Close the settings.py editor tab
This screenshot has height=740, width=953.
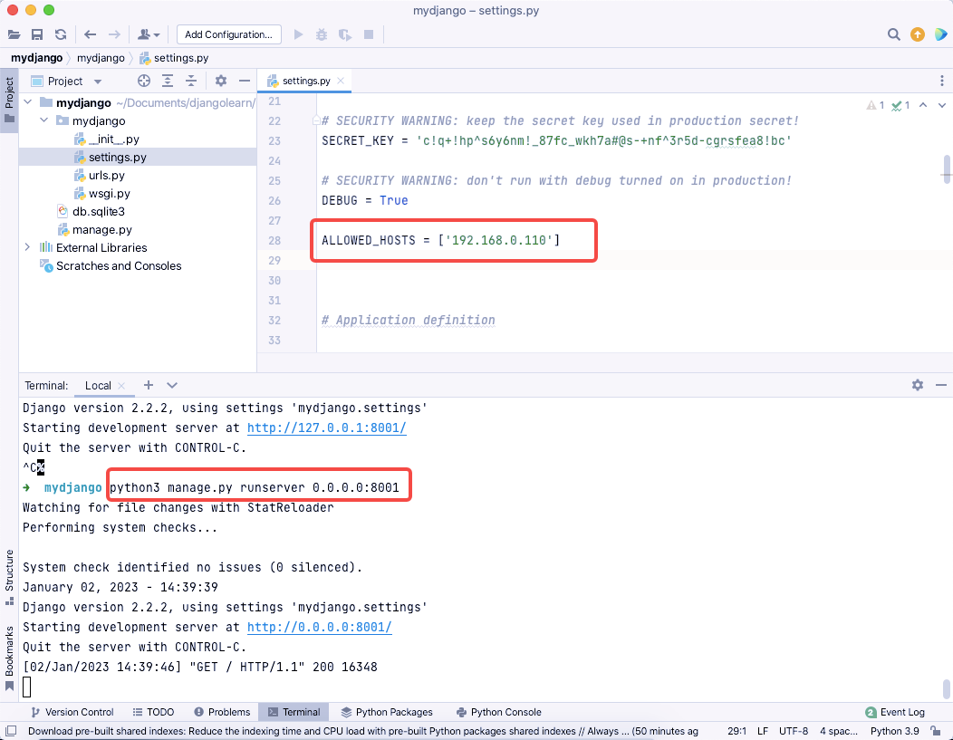pos(341,81)
